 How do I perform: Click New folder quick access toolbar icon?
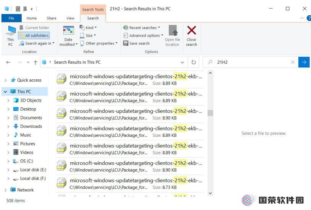click(x=25, y=9)
